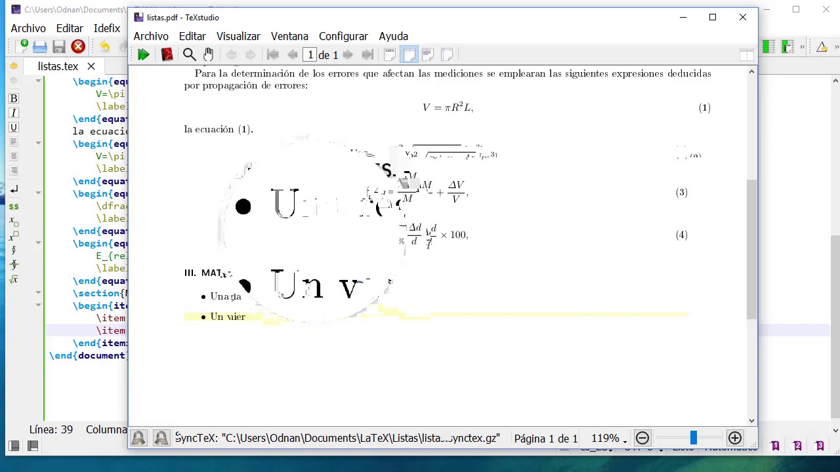Viewport: 840px width, 472px height.
Task: Go to last page of PDF
Action: (367, 55)
